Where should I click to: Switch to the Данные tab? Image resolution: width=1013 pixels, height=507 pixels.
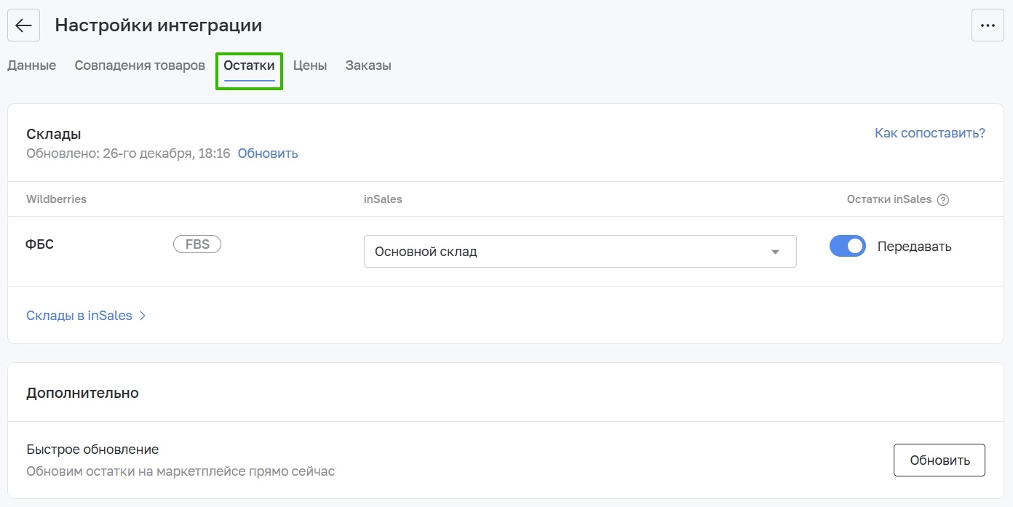click(31, 65)
